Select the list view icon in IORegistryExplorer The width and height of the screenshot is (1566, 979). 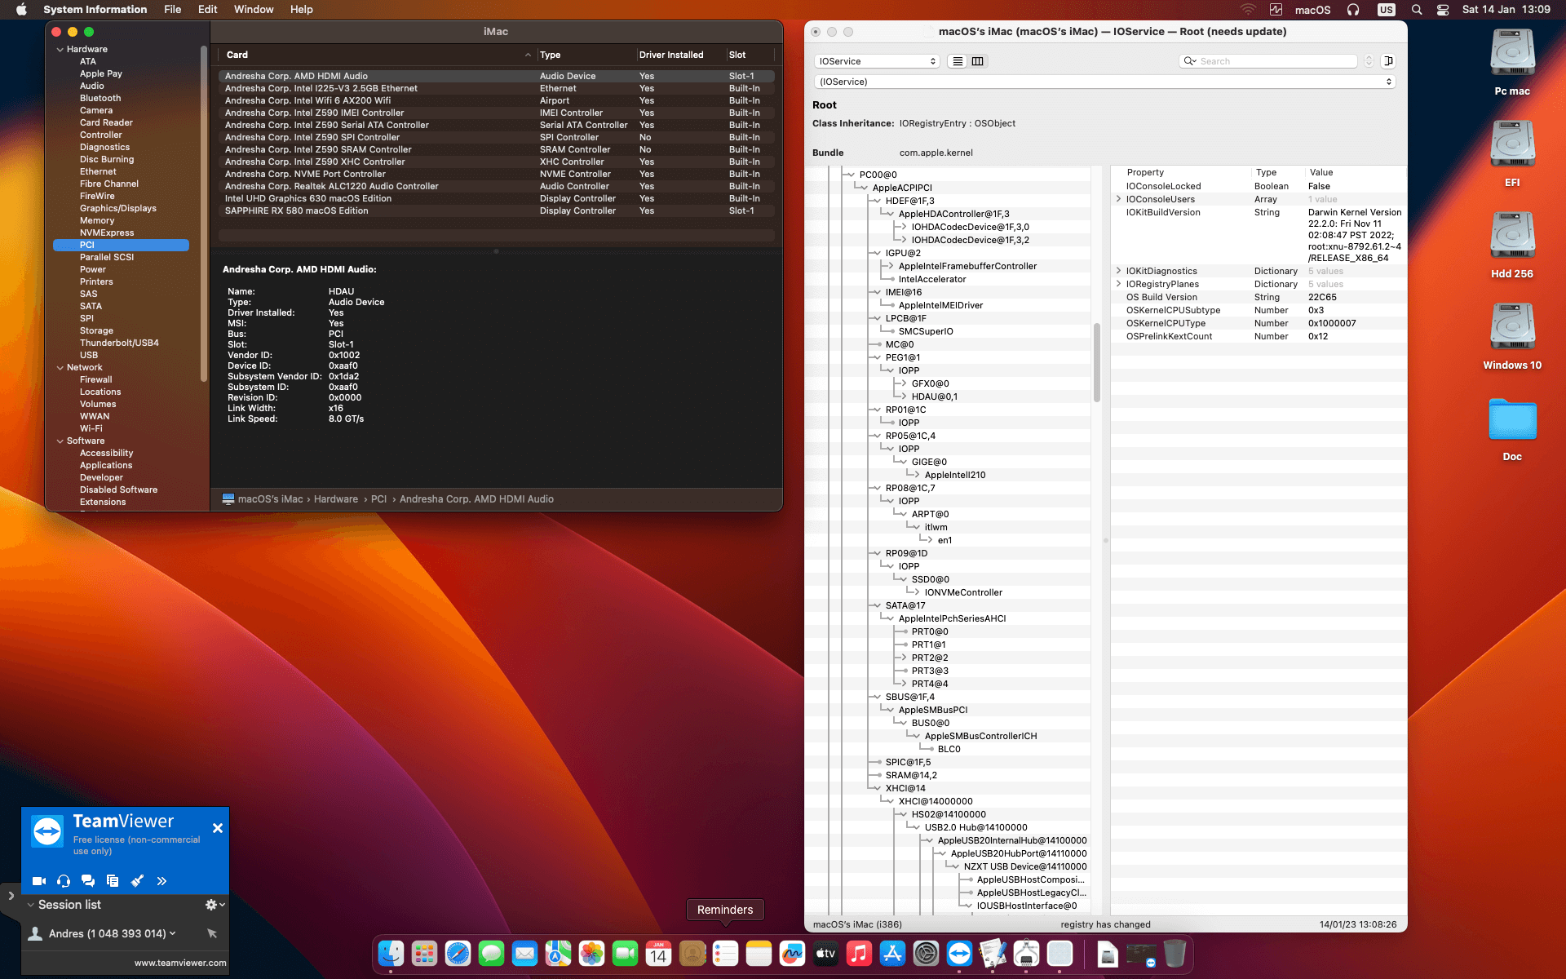tap(957, 61)
